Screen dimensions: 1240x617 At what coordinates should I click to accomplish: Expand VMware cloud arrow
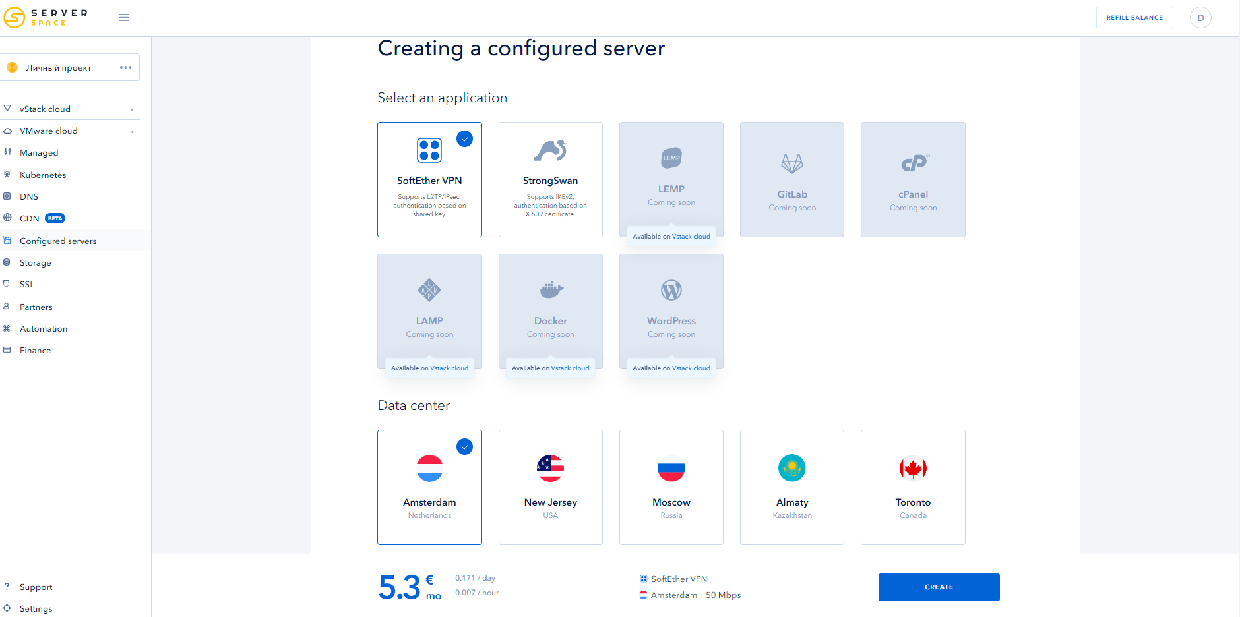tap(132, 131)
